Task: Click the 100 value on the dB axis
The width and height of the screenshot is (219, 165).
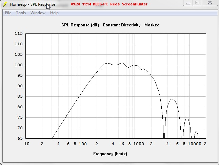Action: pos(19,65)
